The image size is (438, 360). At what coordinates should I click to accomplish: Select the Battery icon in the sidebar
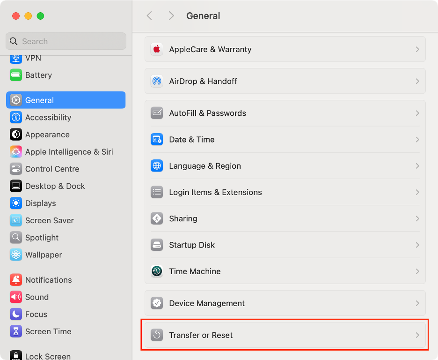pos(16,75)
